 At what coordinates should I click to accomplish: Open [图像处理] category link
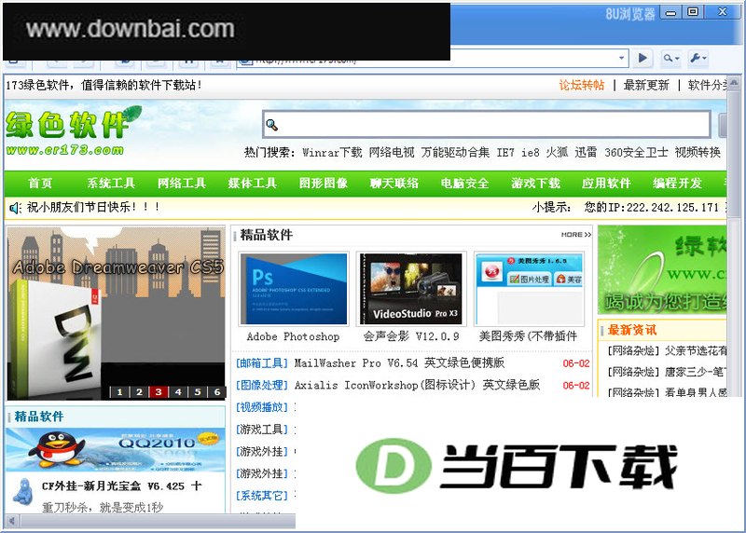[262, 385]
